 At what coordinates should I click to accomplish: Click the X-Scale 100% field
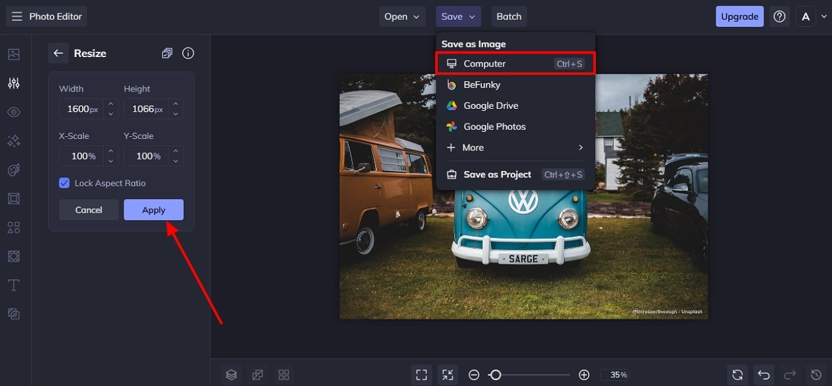click(x=81, y=156)
